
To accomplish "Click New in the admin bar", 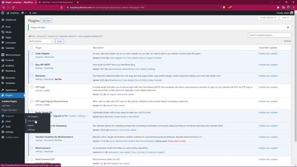I will (33, 13).
